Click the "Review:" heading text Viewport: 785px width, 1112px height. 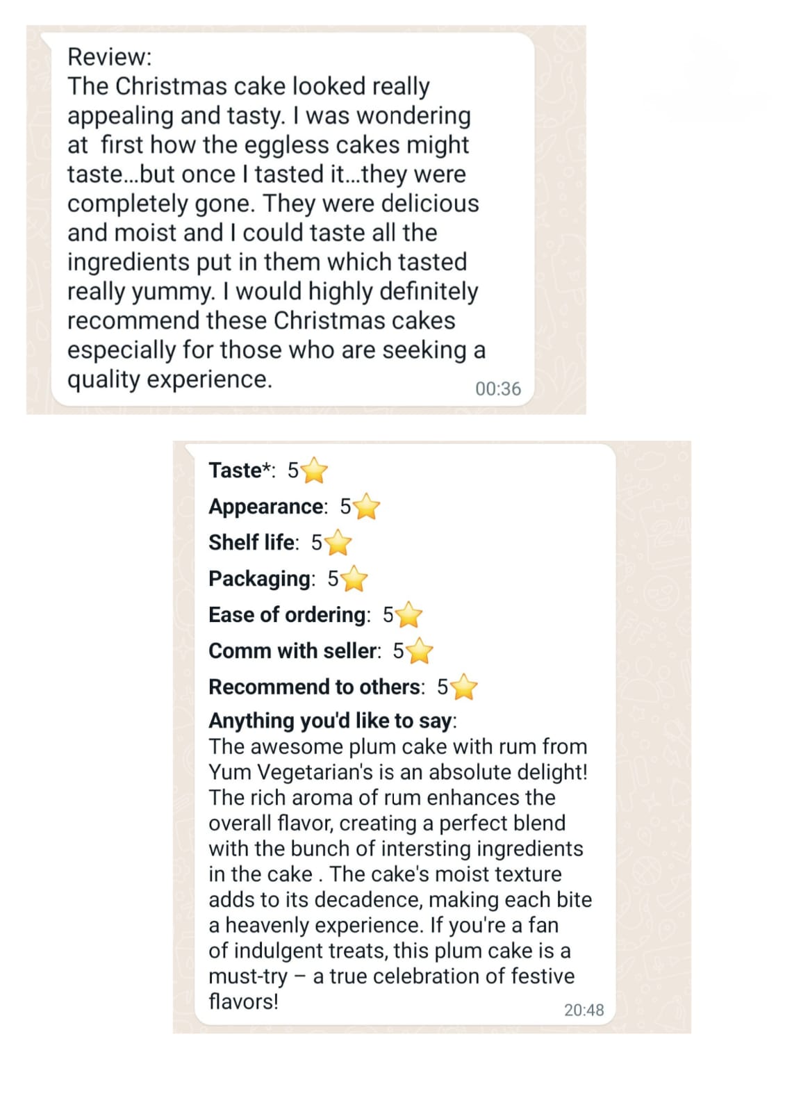(x=110, y=56)
